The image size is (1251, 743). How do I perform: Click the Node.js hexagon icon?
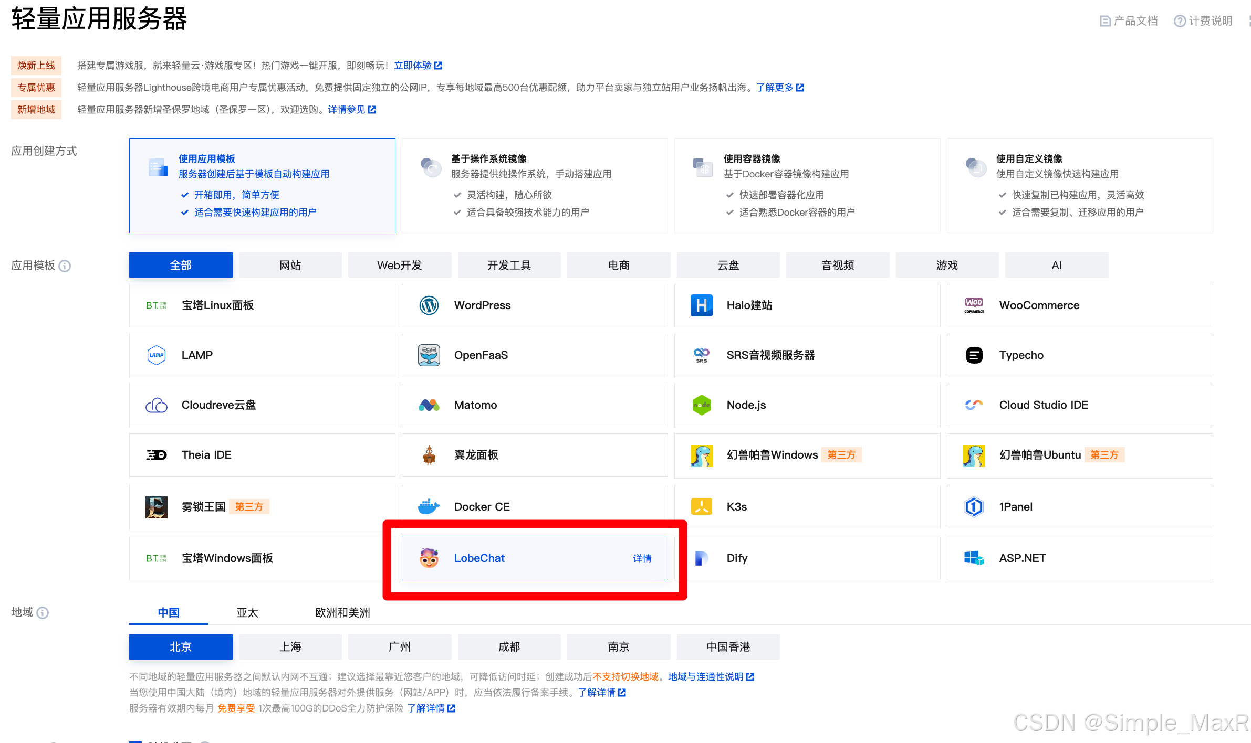tap(701, 405)
